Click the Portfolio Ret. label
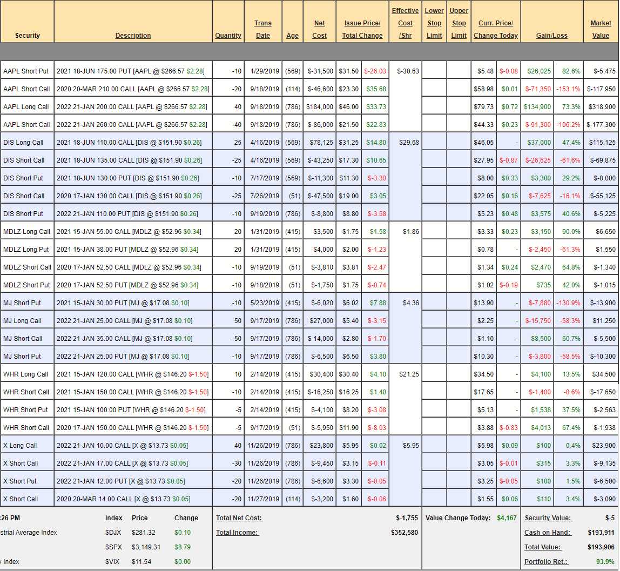620x571 pixels. (546, 562)
